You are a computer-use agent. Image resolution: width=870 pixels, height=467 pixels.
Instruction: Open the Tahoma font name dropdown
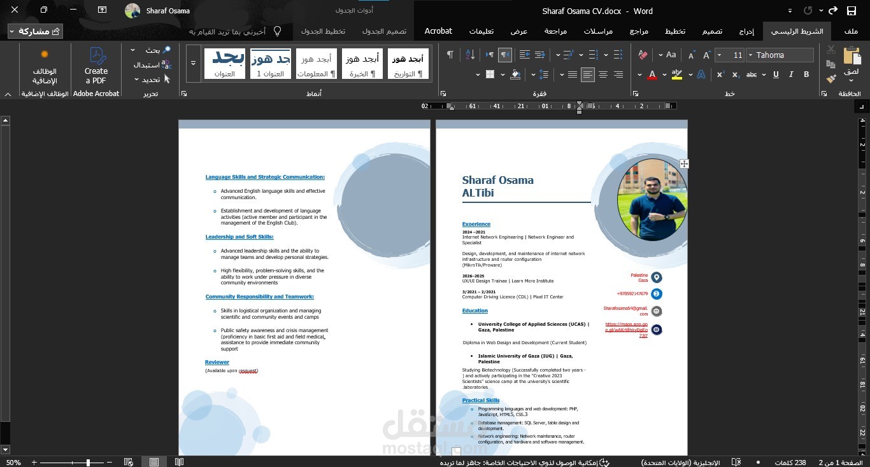click(779, 55)
